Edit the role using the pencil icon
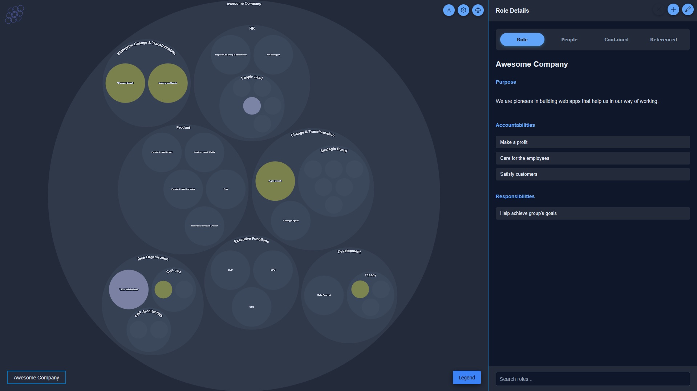697x391 pixels. click(x=688, y=9)
